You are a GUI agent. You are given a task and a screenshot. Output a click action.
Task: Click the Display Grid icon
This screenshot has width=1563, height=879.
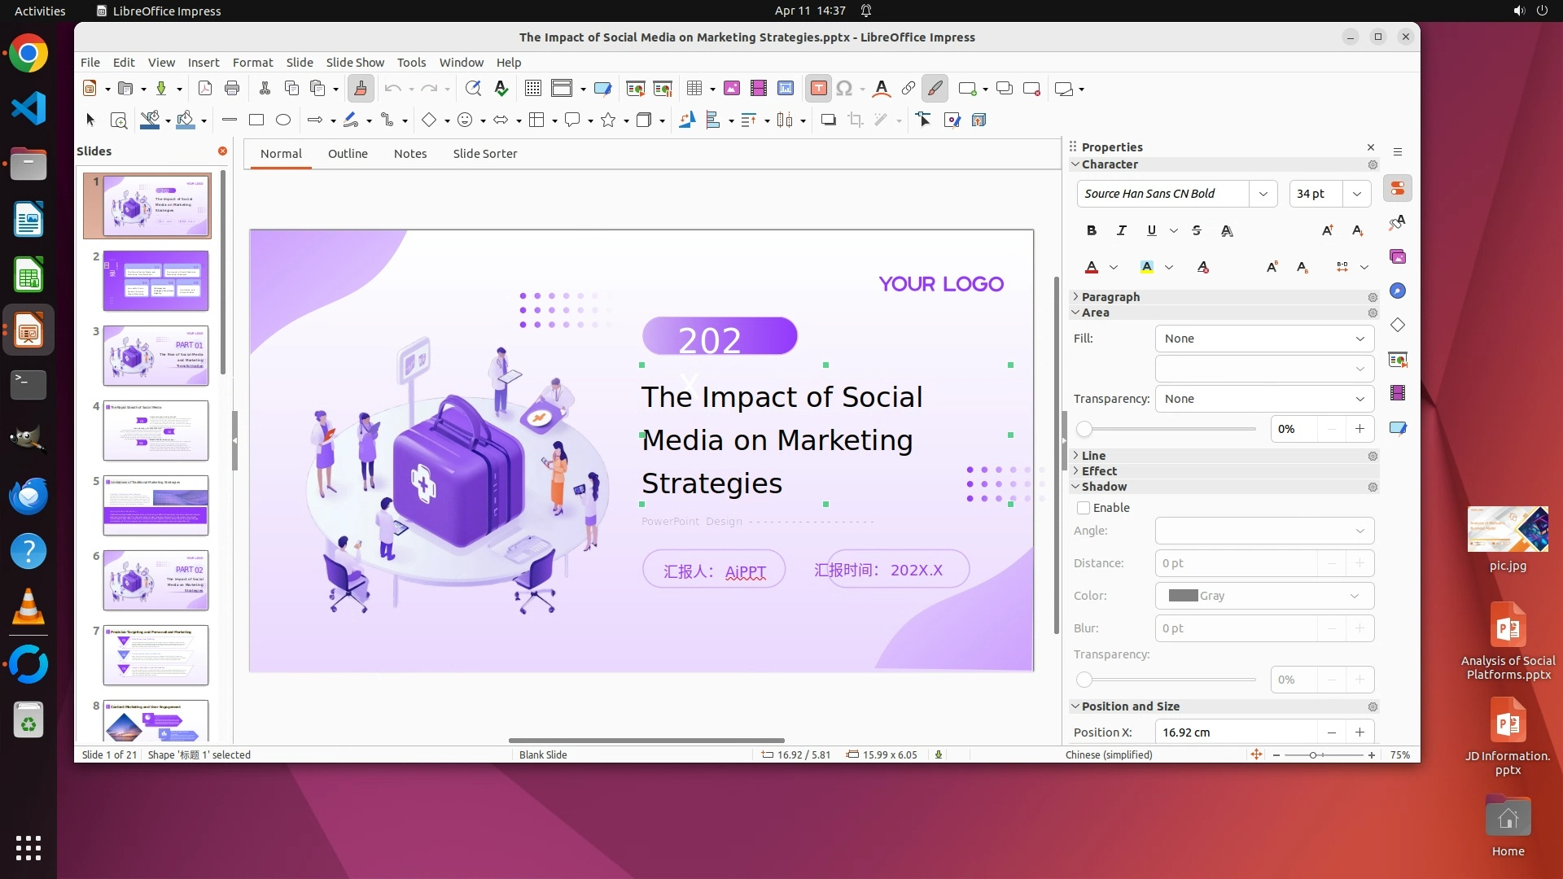(x=533, y=89)
